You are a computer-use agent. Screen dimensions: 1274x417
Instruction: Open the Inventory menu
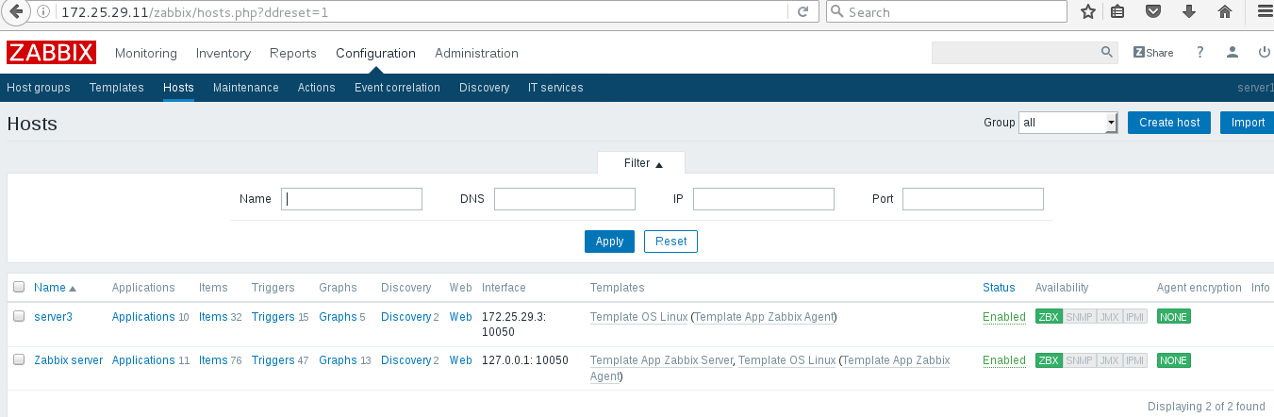tap(223, 53)
